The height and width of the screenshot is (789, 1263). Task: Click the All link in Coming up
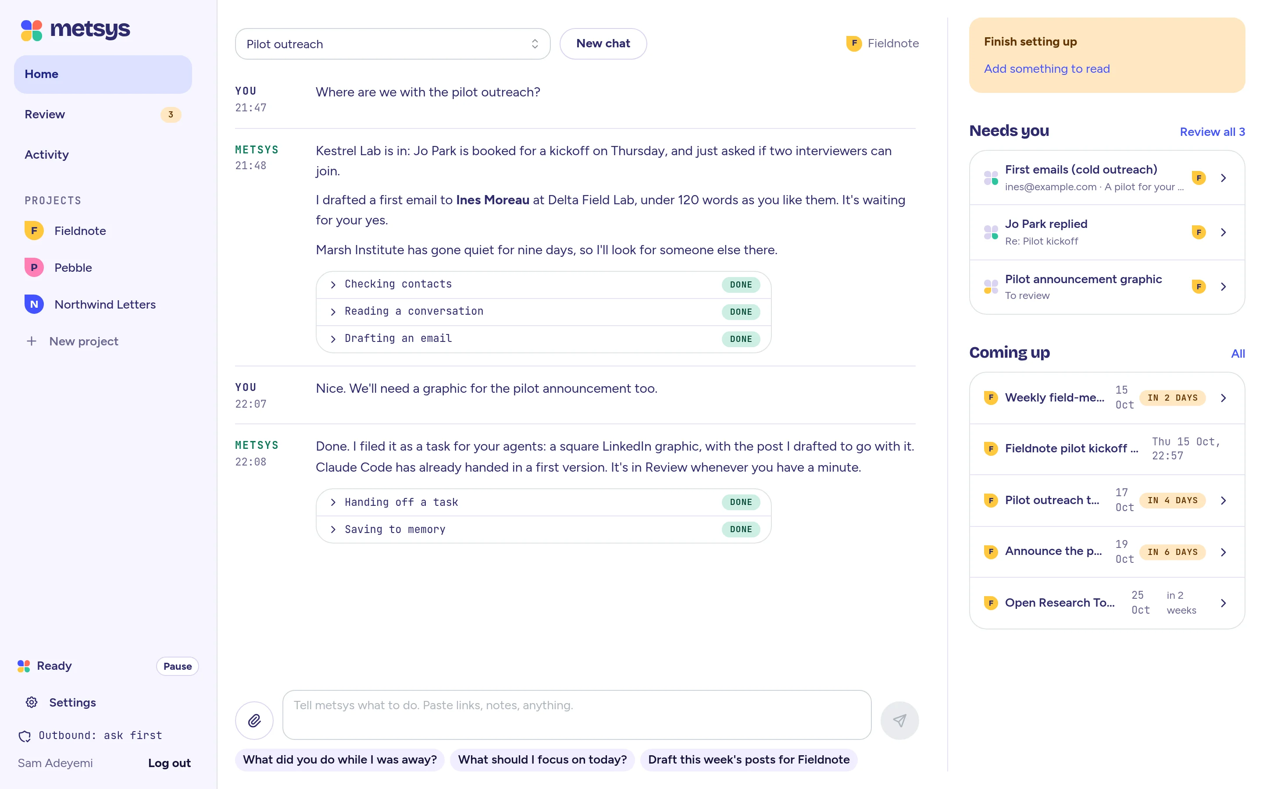(x=1238, y=353)
